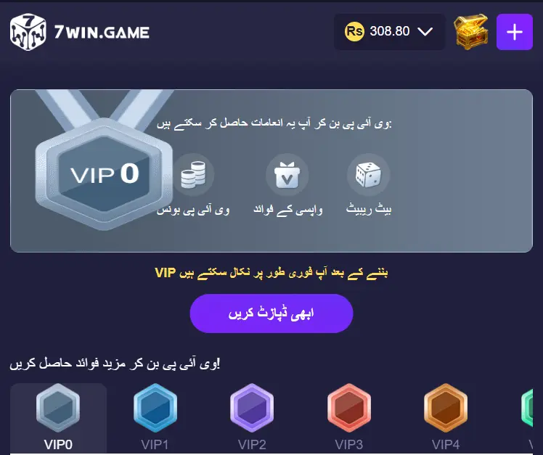The width and height of the screenshot is (543, 455).
Task: Expand the balance dropdown chevron
Action: tap(425, 32)
